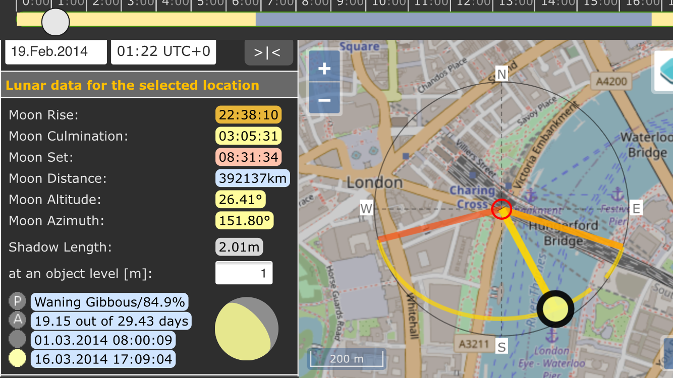Select the yellow moon position marker
Viewport: 673px width, 378px height.
555,308
